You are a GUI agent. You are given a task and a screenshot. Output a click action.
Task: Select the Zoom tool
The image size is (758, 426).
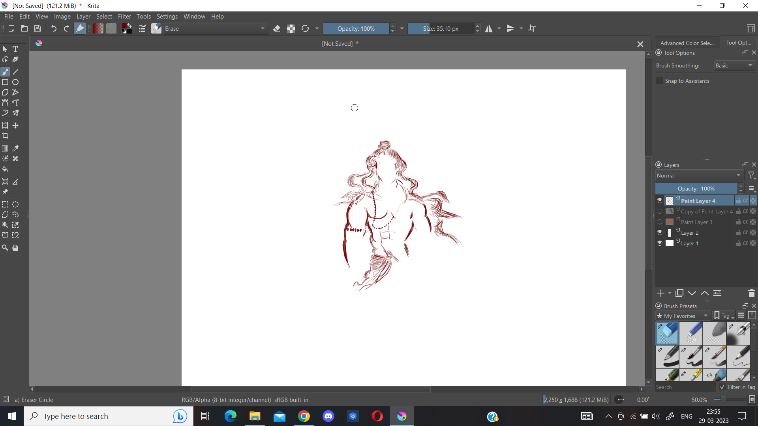[x=5, y=248]
